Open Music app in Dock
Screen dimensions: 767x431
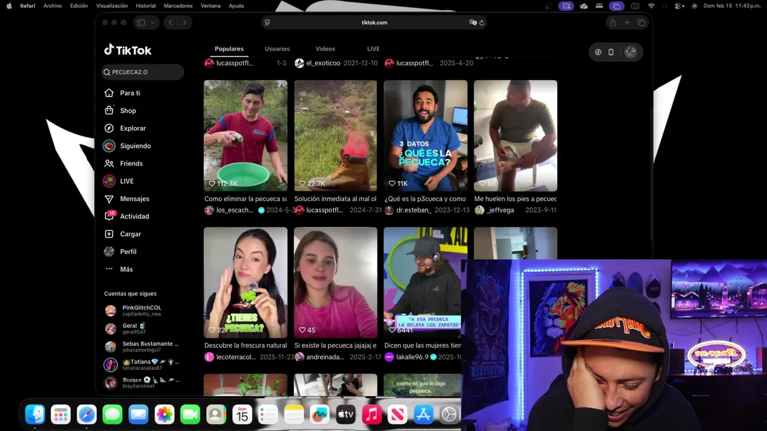pyautogui.click(x=372, y=414)
